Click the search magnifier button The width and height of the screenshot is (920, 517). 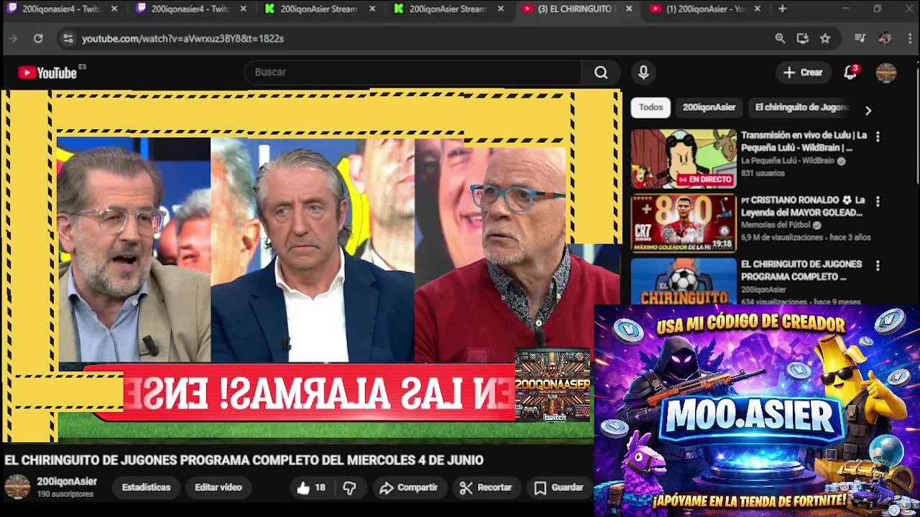(x=601, y=73)
